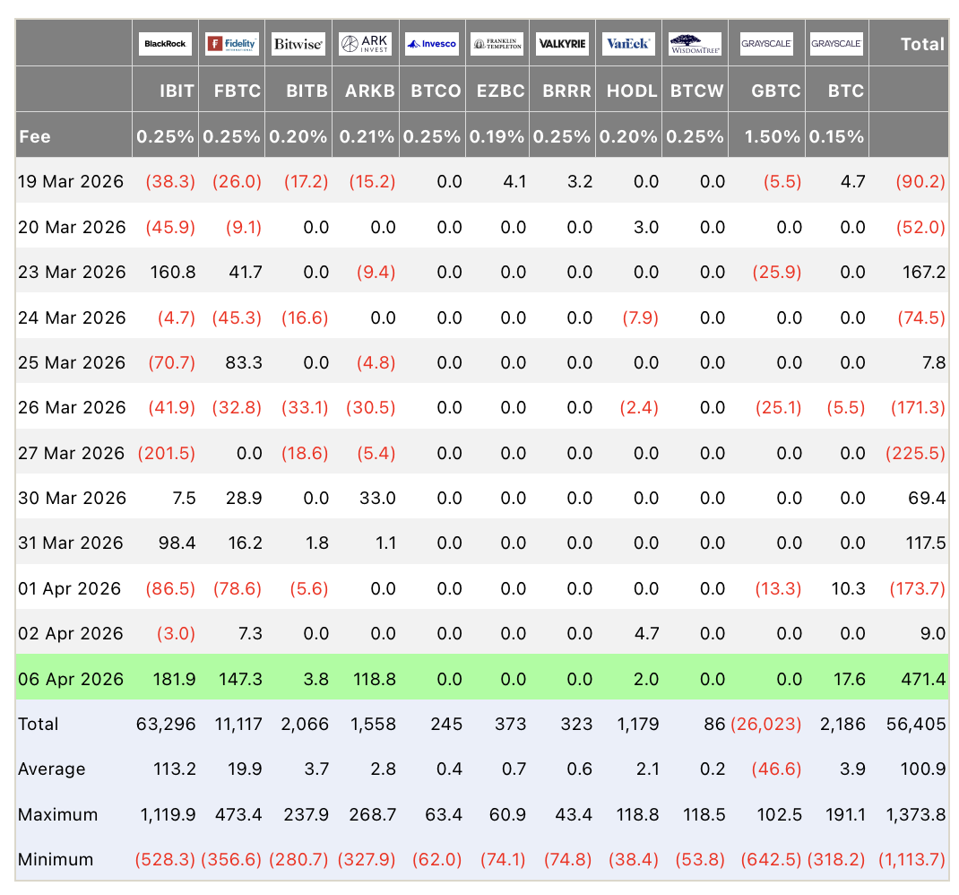Select the Maximum row label
Image resolution: width=959 pixels, height=895 pixels.
pyautogui.click(x=58, y=814)
